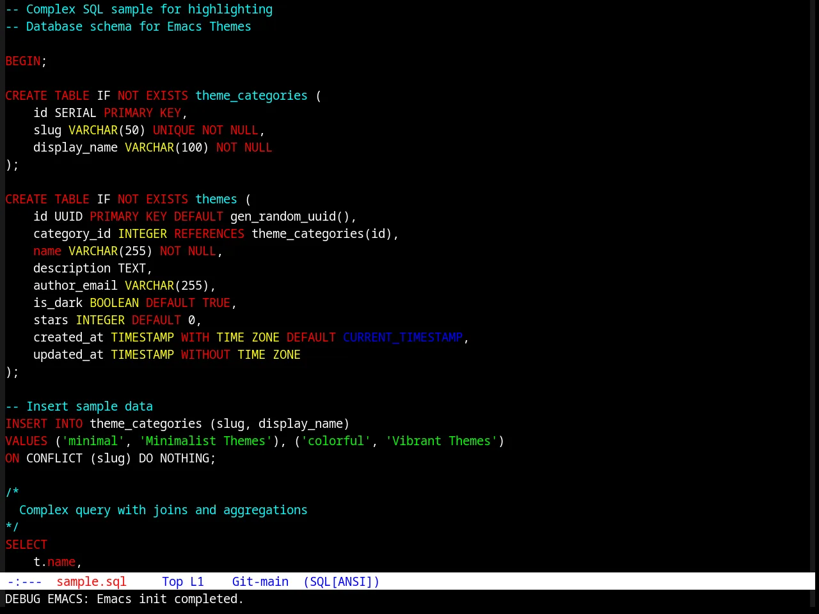
Task: Click the stars column name
Action: pos(51,320)
